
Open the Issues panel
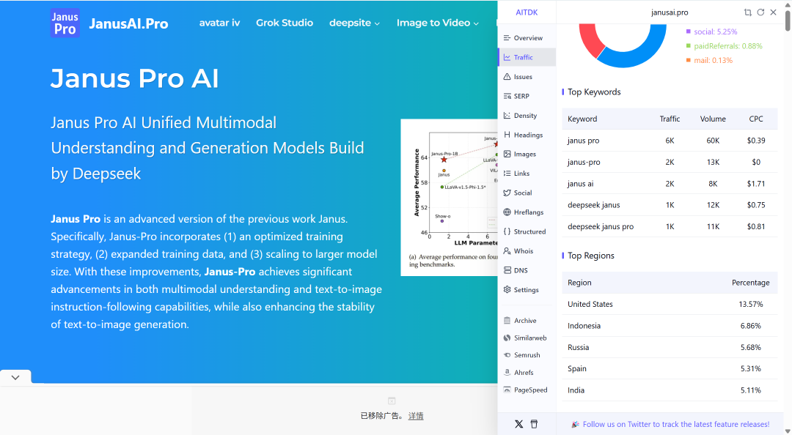point(527,77)
